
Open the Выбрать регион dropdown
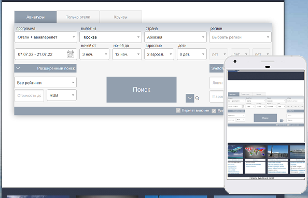click(240, 37)
